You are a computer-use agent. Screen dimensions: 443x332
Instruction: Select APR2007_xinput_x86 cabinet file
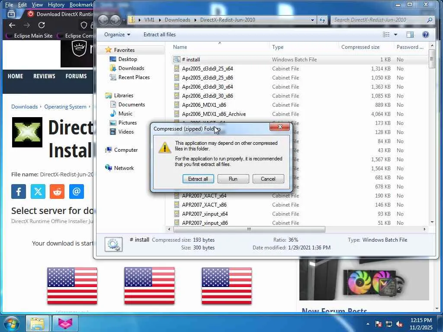[205, 223]
